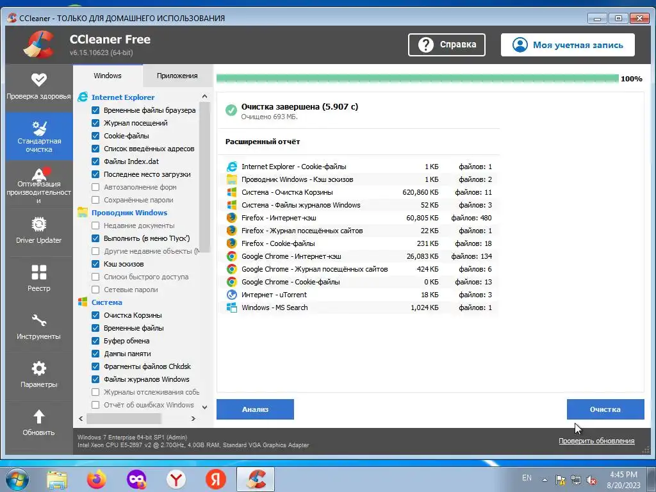The width and height of the screenshot is (656, 492).
Task: Go to the Реестр section
Action: coord(39,281)
